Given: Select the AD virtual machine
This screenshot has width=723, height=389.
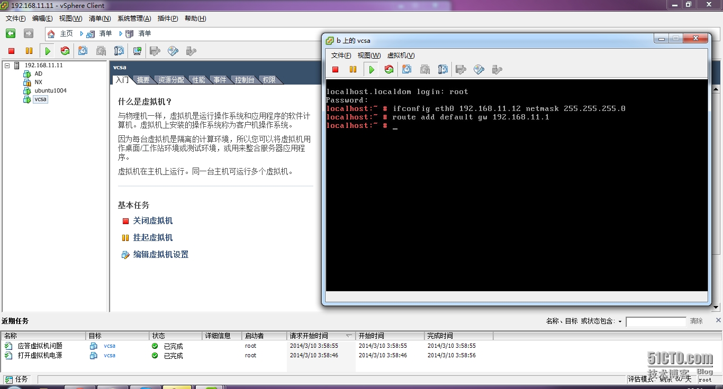Looking at the screenshot, I should (x=38, y=74).
